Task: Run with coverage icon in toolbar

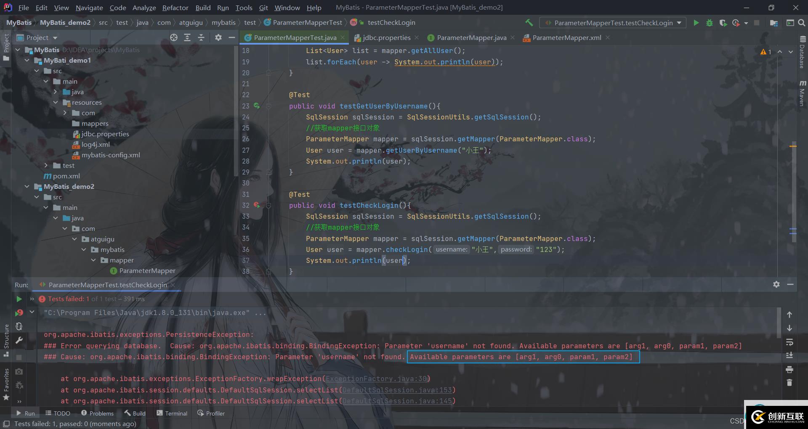Action: (723, 23)
